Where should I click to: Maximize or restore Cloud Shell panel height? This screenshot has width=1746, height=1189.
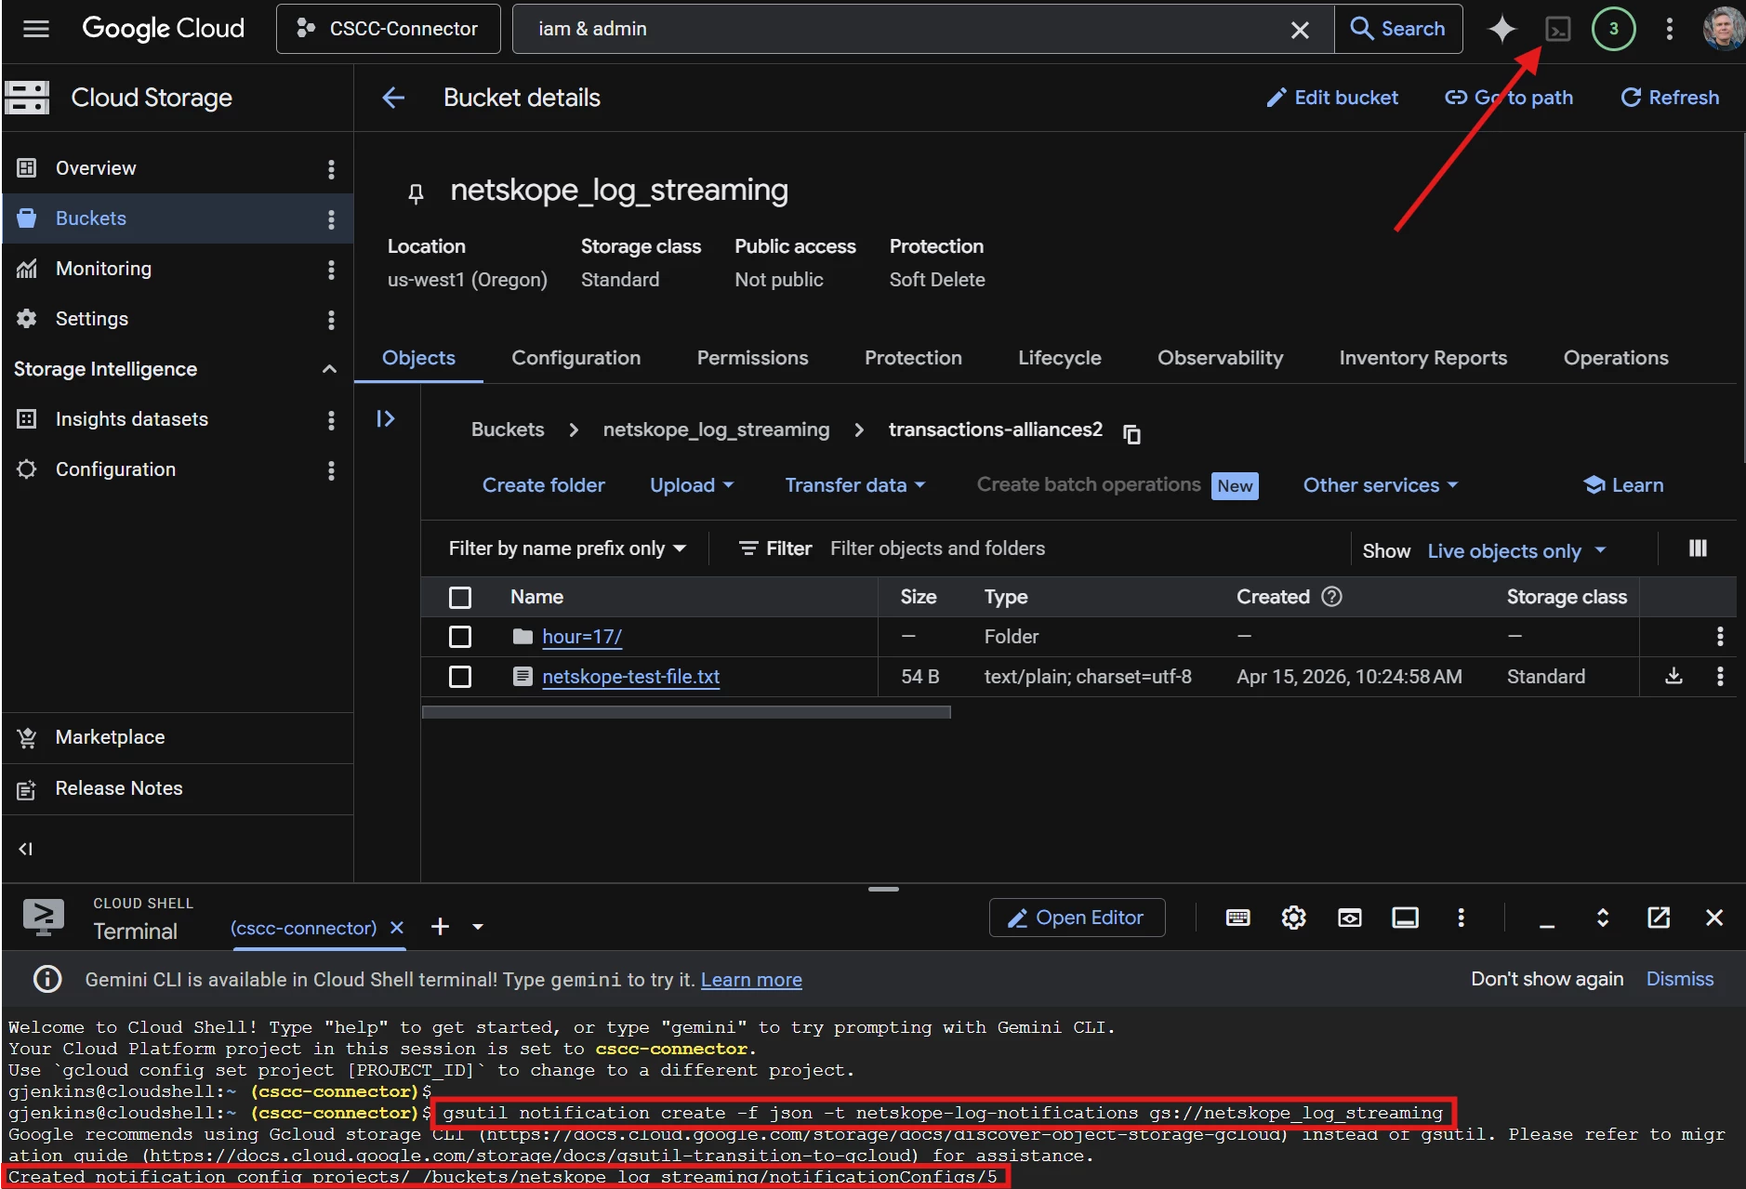click(1603, 918)
